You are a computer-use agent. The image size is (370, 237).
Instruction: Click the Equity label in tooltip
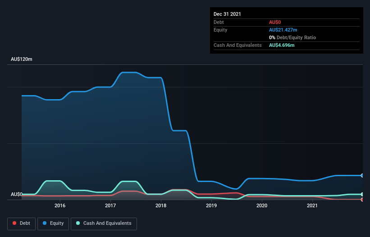pyautogui.click(x=220, y=30)
